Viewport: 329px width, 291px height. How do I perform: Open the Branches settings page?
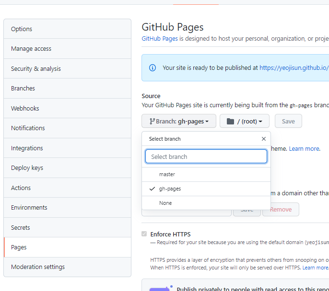pos(67,89)
